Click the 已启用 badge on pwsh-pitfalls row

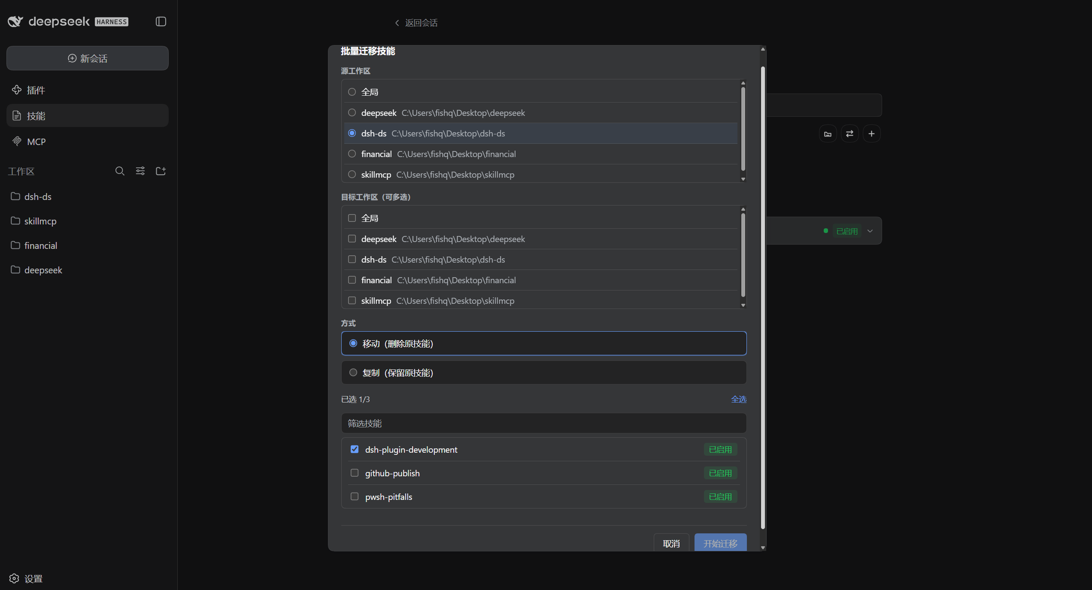pos(720,496)
